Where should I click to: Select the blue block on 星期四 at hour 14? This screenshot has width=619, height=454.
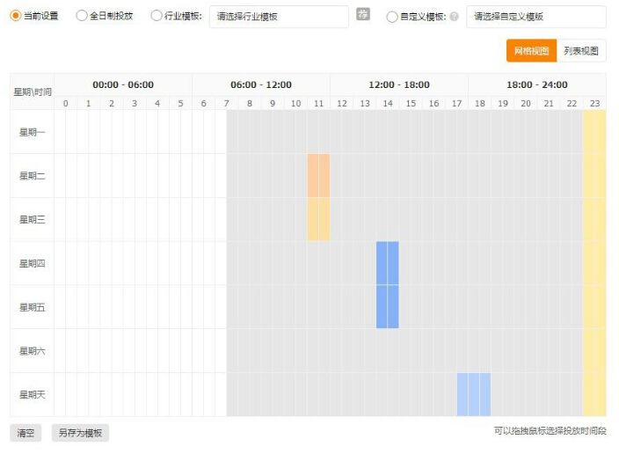[x=387, y=263]
